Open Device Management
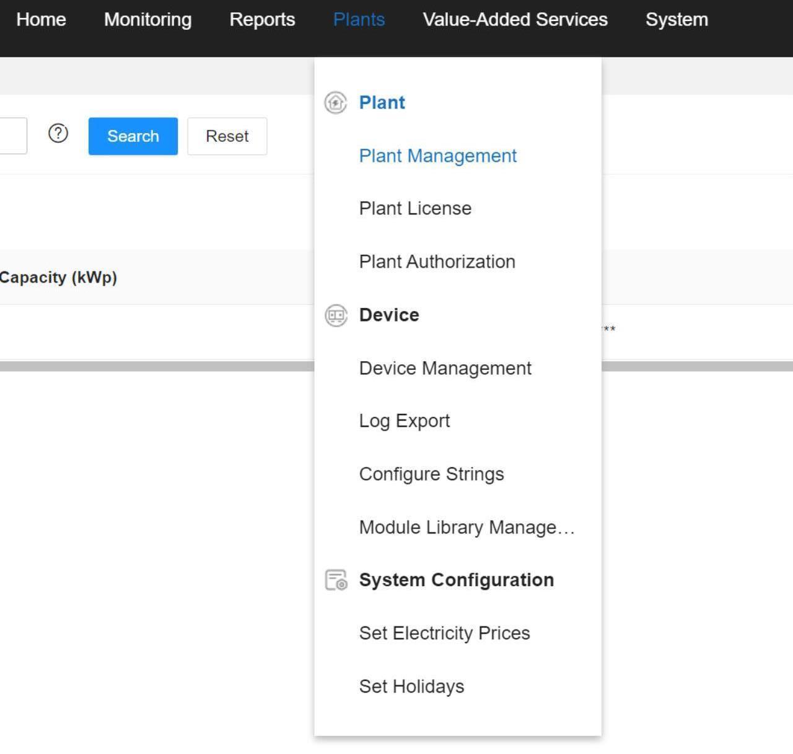This screenshot has width=793, height=754. point(445,368)
